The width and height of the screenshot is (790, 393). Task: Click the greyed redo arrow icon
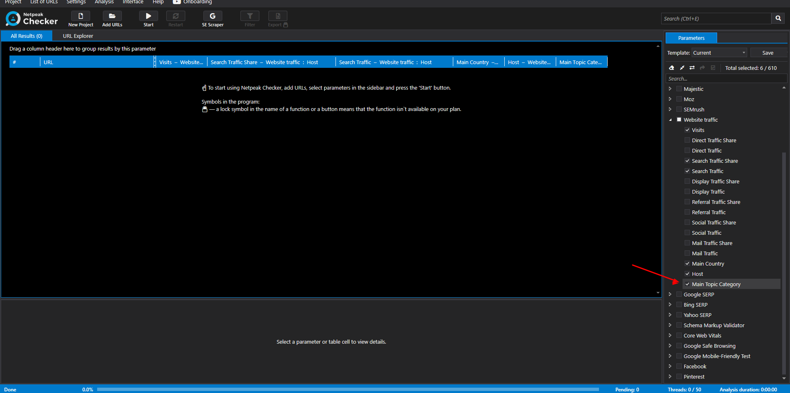tap(702, 68)
